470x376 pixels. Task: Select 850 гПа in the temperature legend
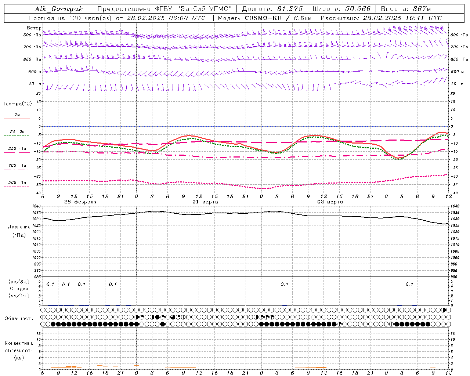[x=17, y=149]
